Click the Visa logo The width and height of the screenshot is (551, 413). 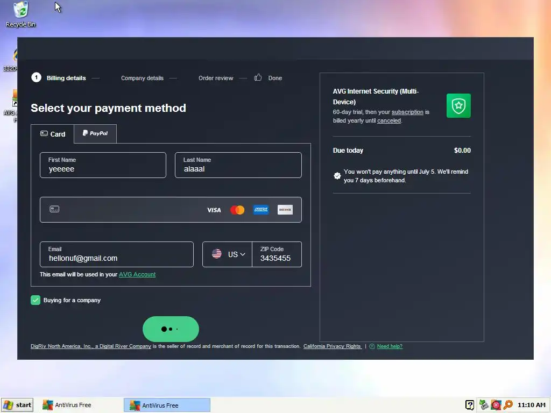(x=214, y=210)
